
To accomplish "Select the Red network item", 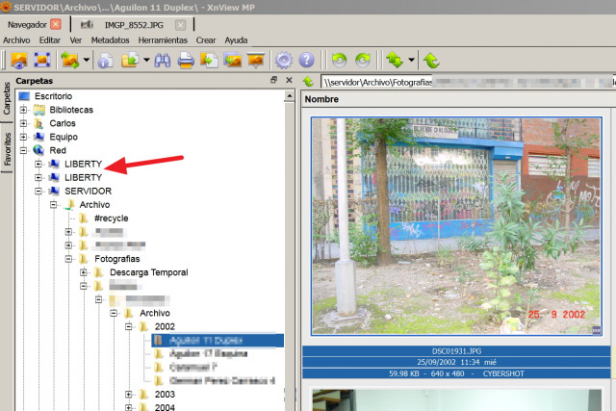I will coord(58,150).
